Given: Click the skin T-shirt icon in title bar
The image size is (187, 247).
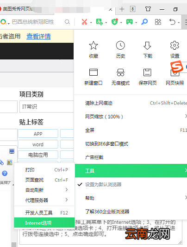Looking at the screenshot, I should pos(148,9).
